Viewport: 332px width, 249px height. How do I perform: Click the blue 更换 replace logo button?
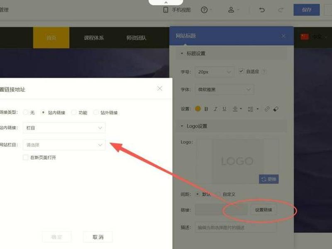[x=269, y=179]
